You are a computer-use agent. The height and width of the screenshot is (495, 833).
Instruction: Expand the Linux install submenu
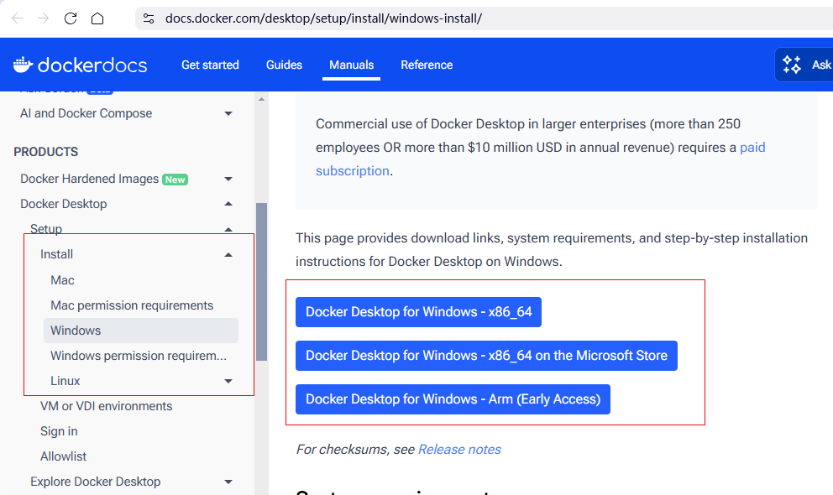pos(228,381)
